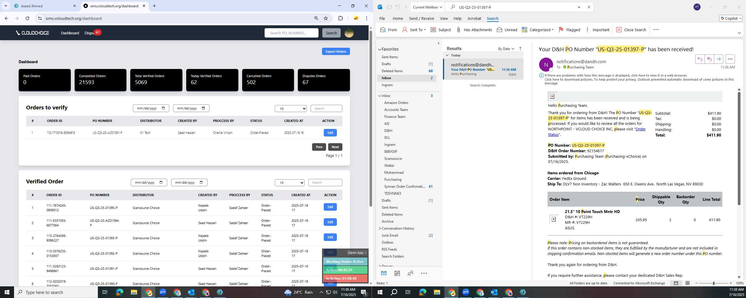
Task: Filter Outlook search by From
Action: pyautogui.click(x=389, y=30)
